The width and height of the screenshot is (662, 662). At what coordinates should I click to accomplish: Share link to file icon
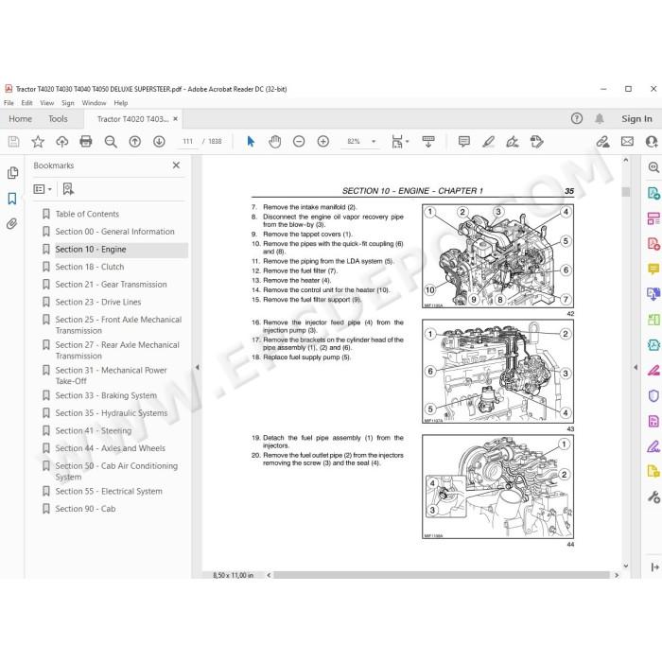603,142
